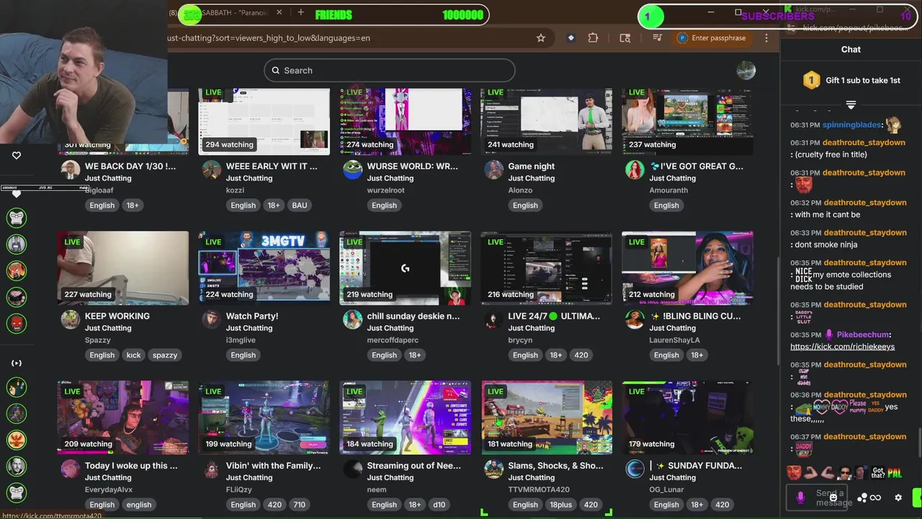Click the 'Got that?' quick emote
The height and width of the screenshot is (519, 922).
point(879,473)
